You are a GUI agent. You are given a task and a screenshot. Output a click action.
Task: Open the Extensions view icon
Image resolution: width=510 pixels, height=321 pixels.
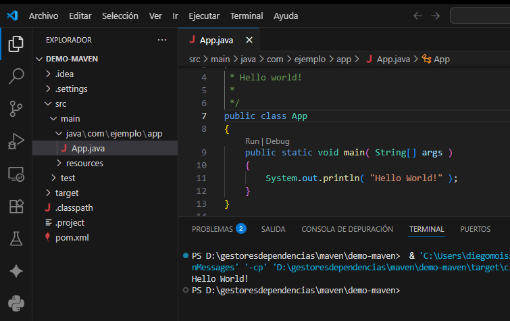click(x=16, y=207)
